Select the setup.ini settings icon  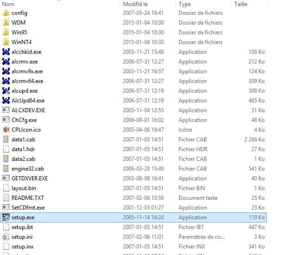click(6, 237)
